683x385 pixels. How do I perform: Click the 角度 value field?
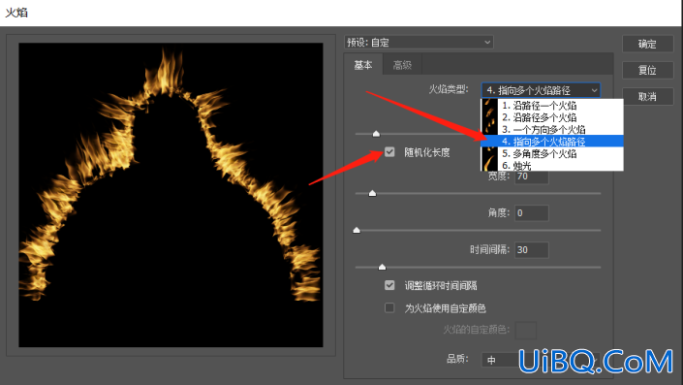(x=532, y=212)
